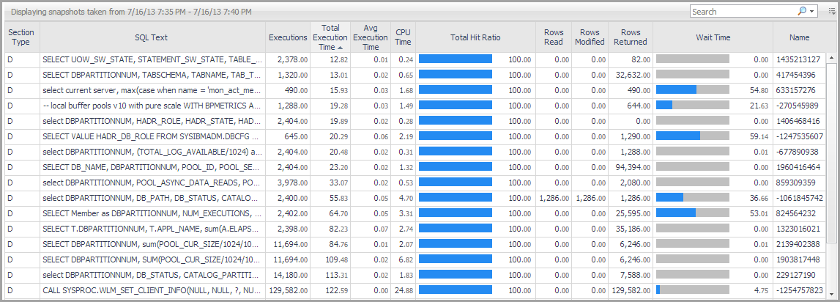
Task: Click the ascending sort arrow indicator
Action: 341,47
